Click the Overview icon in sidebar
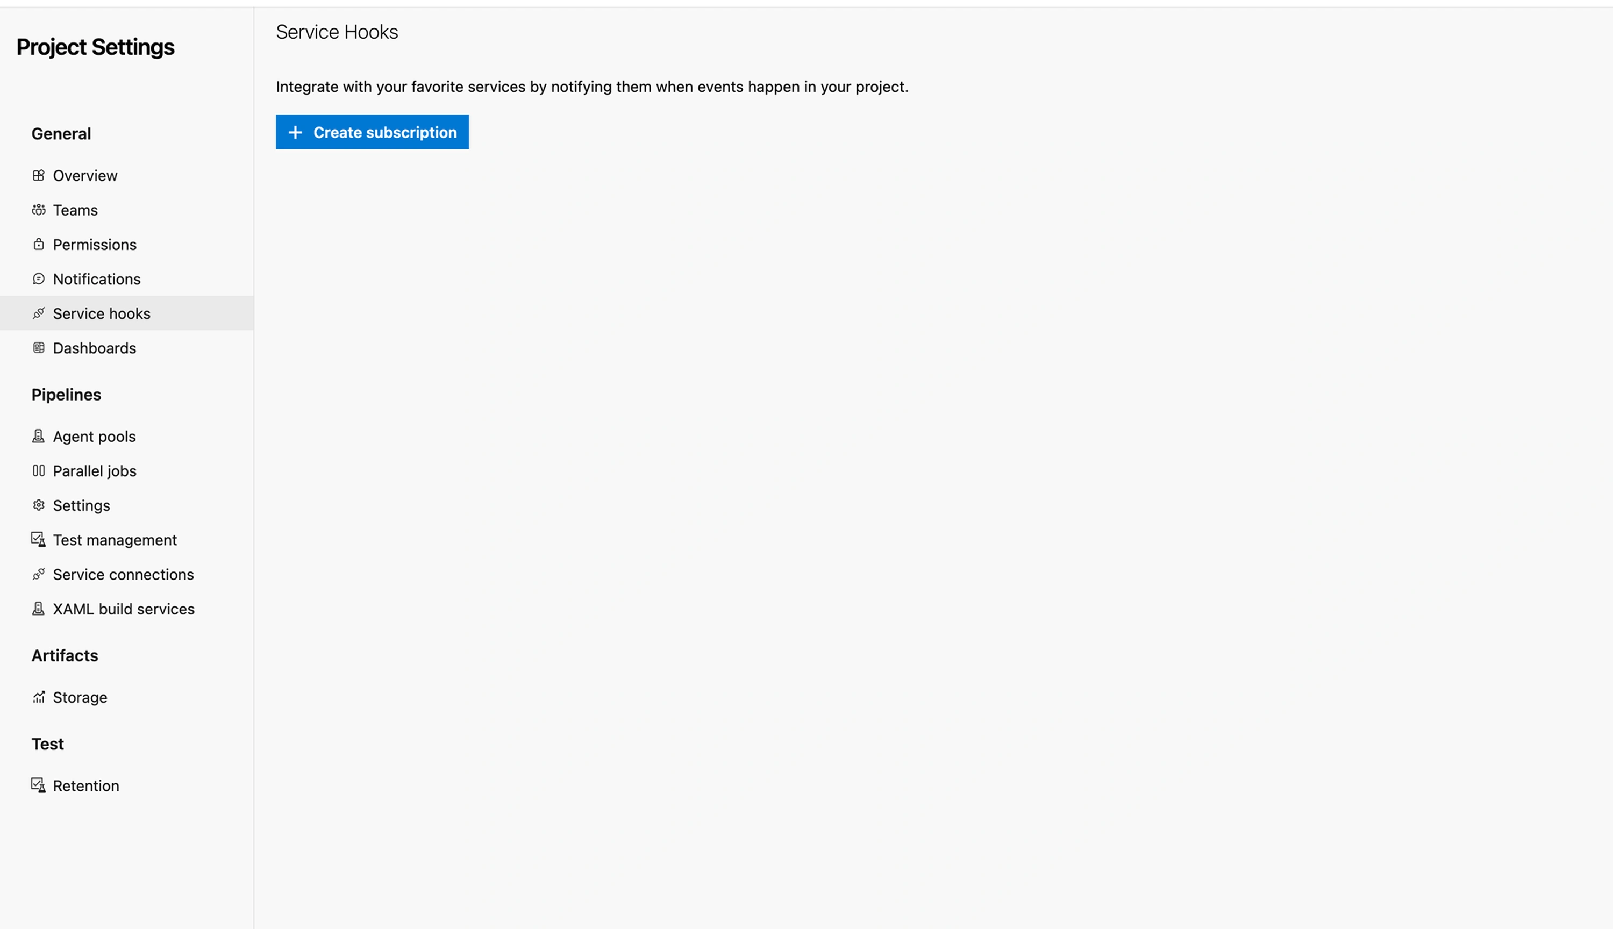The image size is (1613, 929). coord(38,175)
